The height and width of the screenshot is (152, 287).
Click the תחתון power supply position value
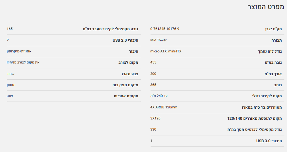[x=11, y=85]
